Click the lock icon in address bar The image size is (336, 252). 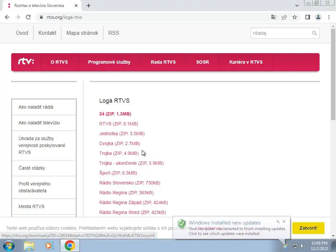coord(41,17)
